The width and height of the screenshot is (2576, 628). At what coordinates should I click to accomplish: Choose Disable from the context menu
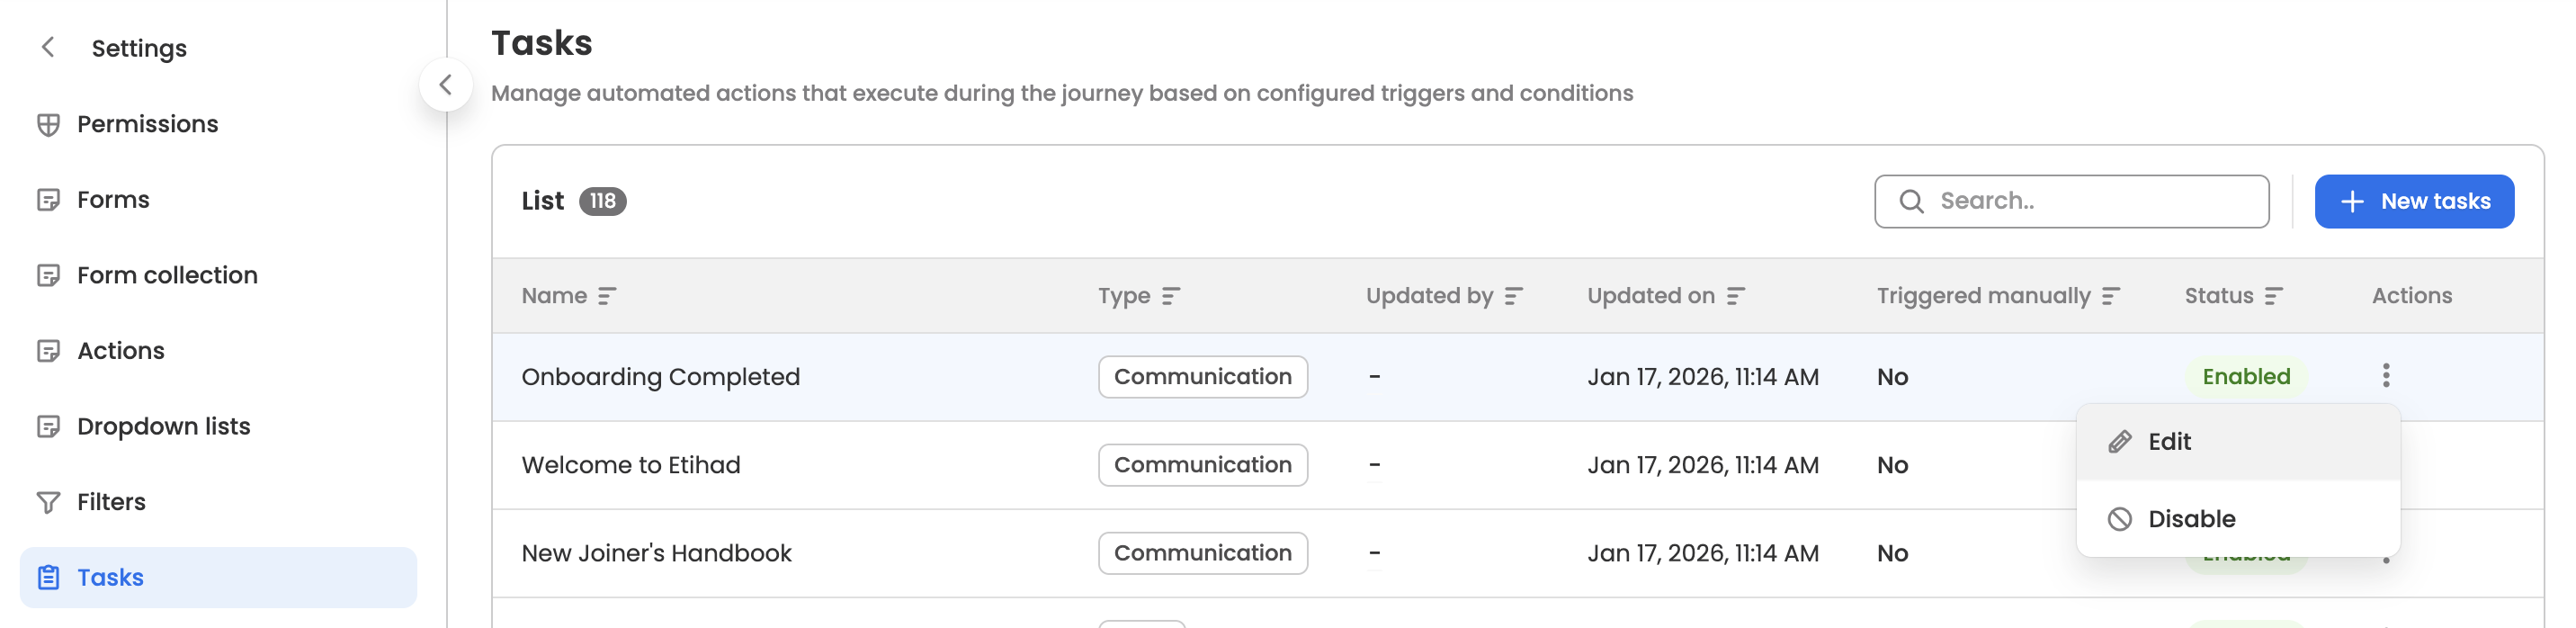2190,519
